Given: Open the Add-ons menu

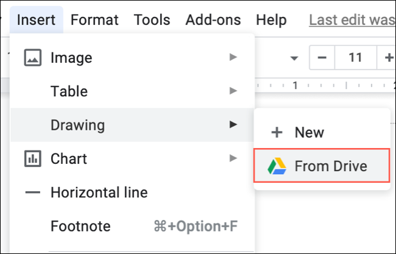Looking at the screenshot, I should 213,19.
